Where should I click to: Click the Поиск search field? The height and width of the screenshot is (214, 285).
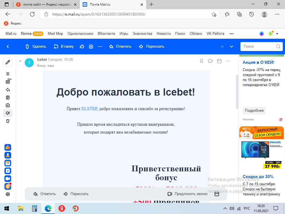click(x=259, y=47)
